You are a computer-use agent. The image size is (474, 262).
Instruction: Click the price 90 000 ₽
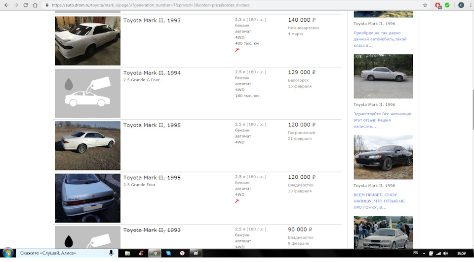300,229
